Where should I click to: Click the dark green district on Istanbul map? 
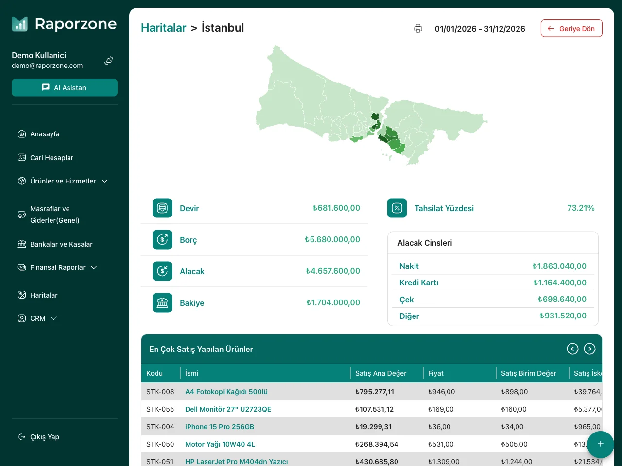pos(375,116)
